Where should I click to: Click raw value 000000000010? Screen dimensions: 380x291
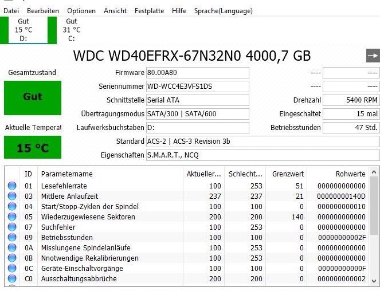point(342,207)
